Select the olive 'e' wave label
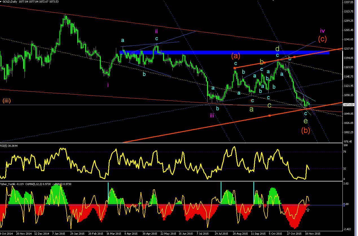Viewport: 358px width, 236px height. (305, 121)
